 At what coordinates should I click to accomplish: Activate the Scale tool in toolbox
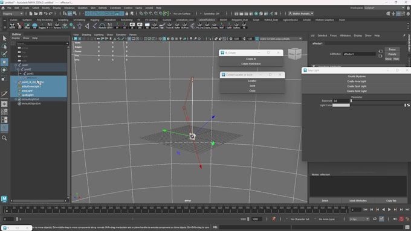[x=4, y=78]
